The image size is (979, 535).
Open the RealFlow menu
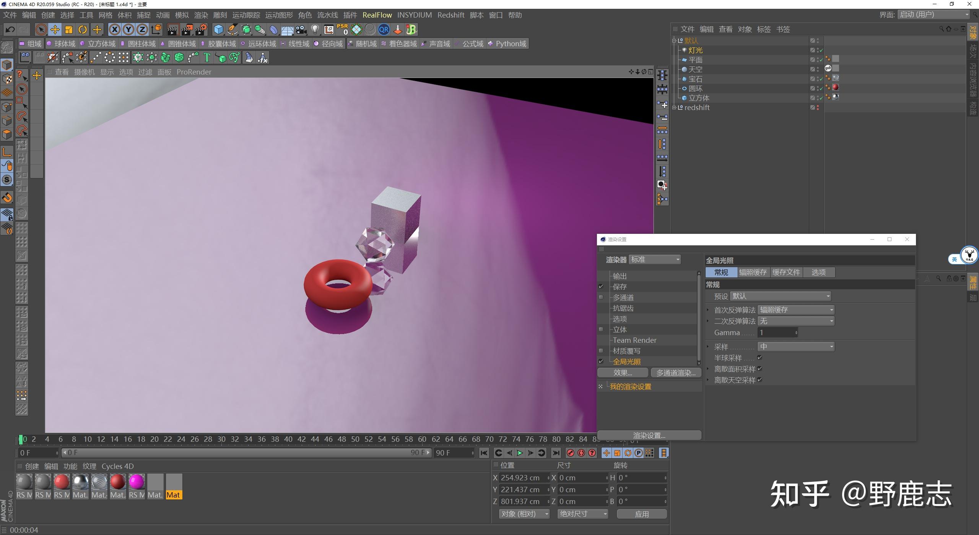click(x=377, y=15)
